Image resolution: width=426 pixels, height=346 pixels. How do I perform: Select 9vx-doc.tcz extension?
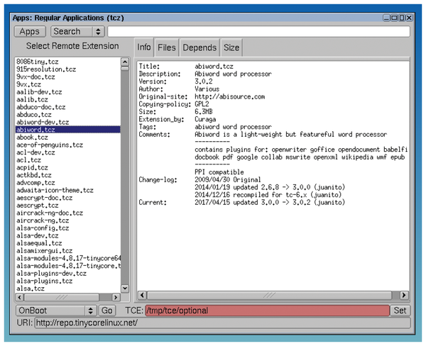point(67,77)
